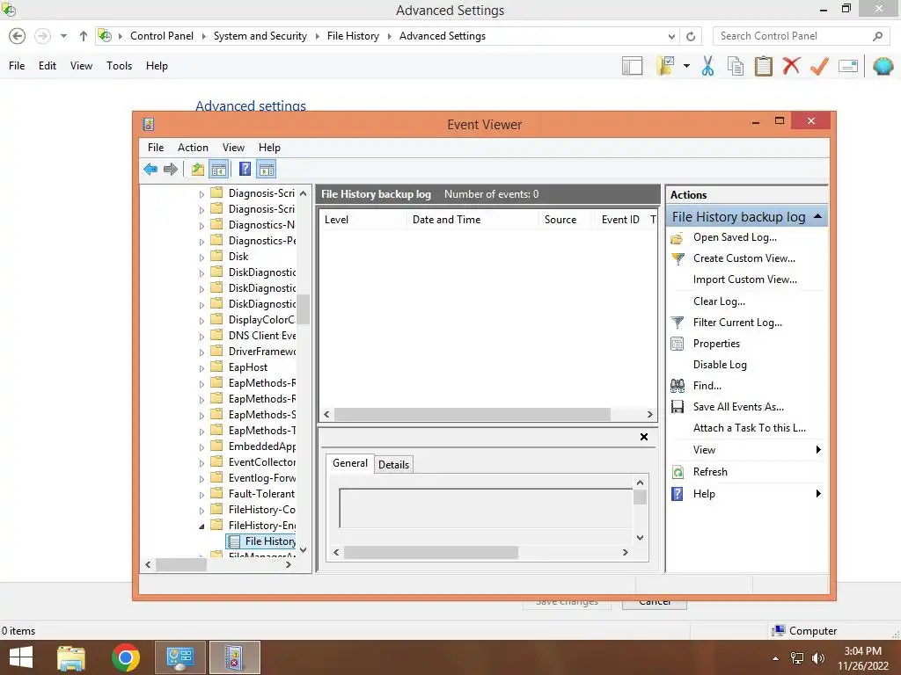Click File History in the breadcrumb path
This screenshot has width=901, height=675.
coord(353,36)
